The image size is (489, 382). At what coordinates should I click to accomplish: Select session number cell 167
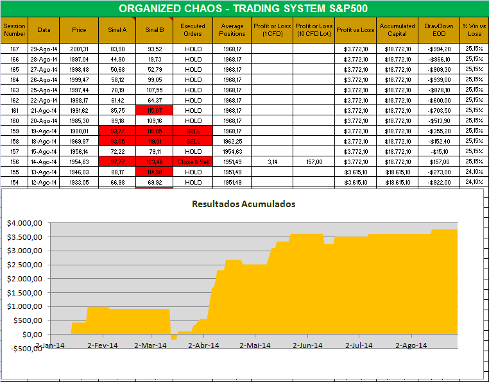14,49
